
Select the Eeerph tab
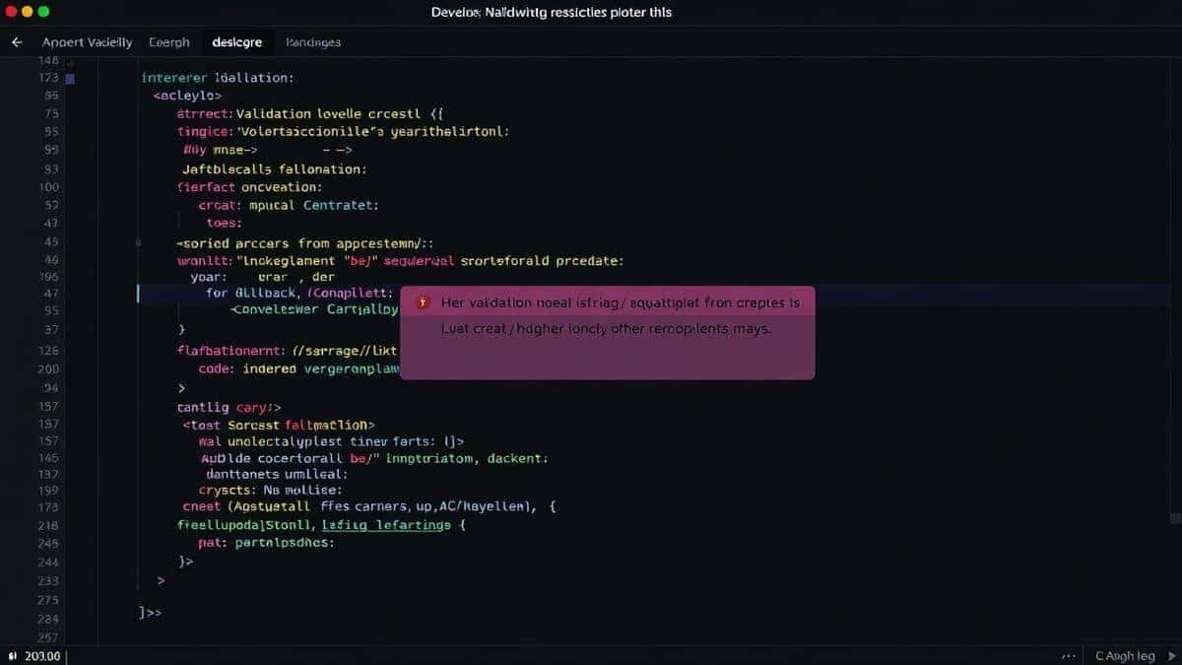coord(168,41)
